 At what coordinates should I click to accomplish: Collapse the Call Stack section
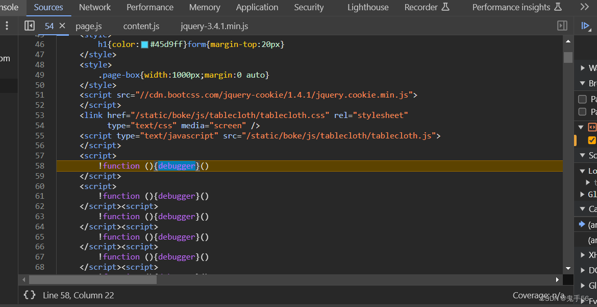tap(583, 208)
